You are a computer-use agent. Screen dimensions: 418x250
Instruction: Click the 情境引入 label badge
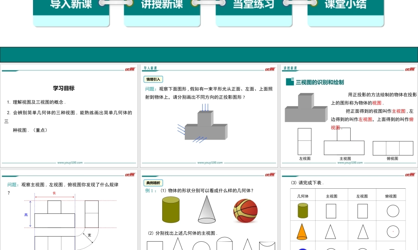pos(153,79)
